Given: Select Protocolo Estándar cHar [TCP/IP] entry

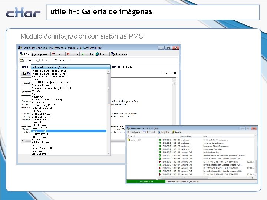Looking at the screenshot, I should click(49, 74).
